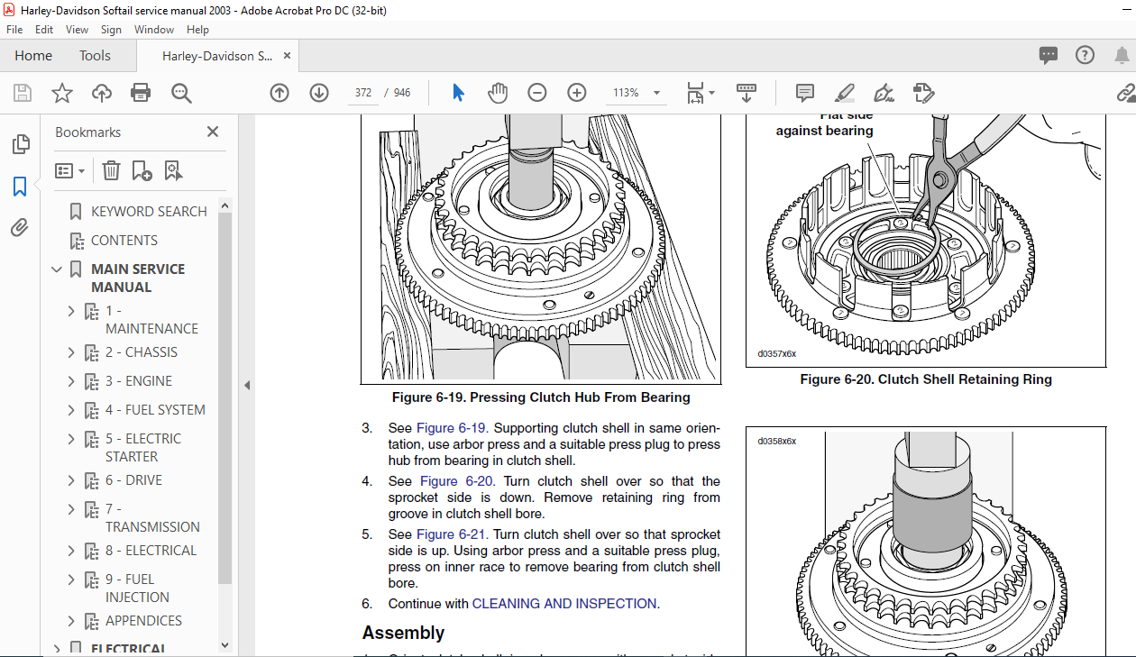Expand the 1 - MAINTENANCE bookmark
This screenshot has width=1136, height=657.
71,311
